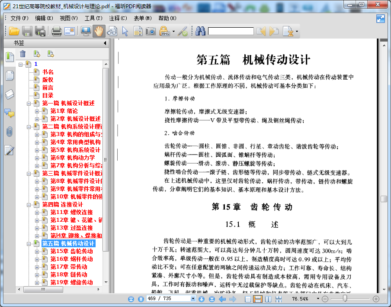The height and width of the screenshot is (307, 391).
Task: Save the document with floppy disk icon
Action: [27, 31]
